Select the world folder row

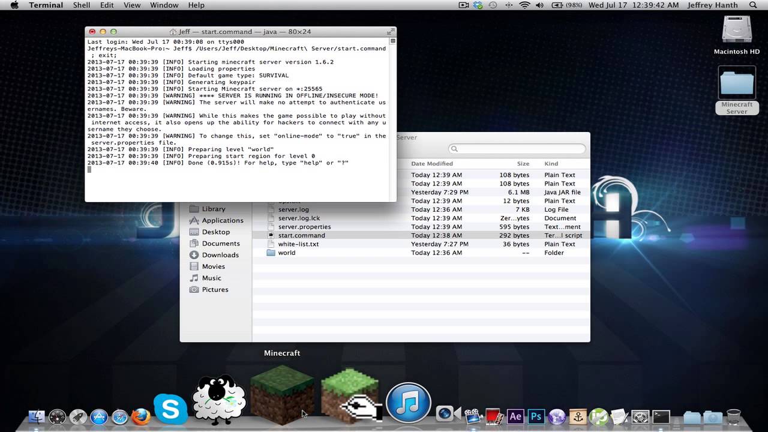click(421, 253)
